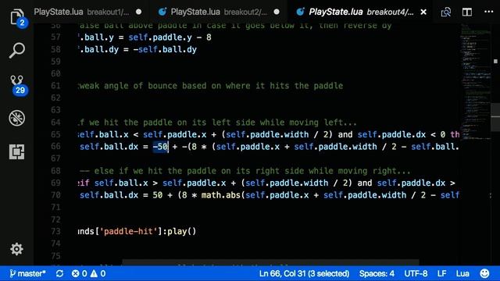The image size is (500, 281).
Task: Open the Debug view icon
Action: click(x=17, y=118)
